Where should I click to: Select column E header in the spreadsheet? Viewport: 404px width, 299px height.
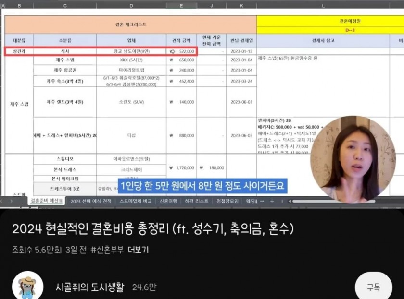[x=180, y=5]
